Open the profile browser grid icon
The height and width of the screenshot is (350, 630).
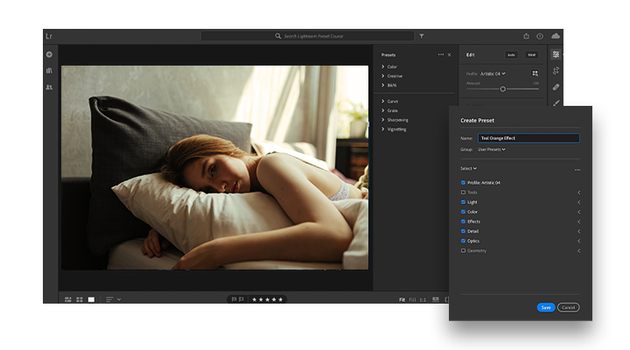pyautogui.click(x=535, y=73)
